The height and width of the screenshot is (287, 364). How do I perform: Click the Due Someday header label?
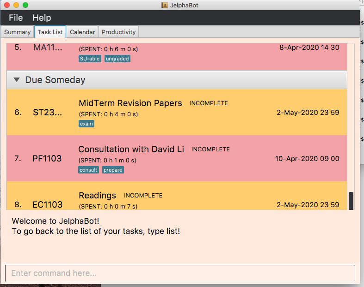pos(55,80)
